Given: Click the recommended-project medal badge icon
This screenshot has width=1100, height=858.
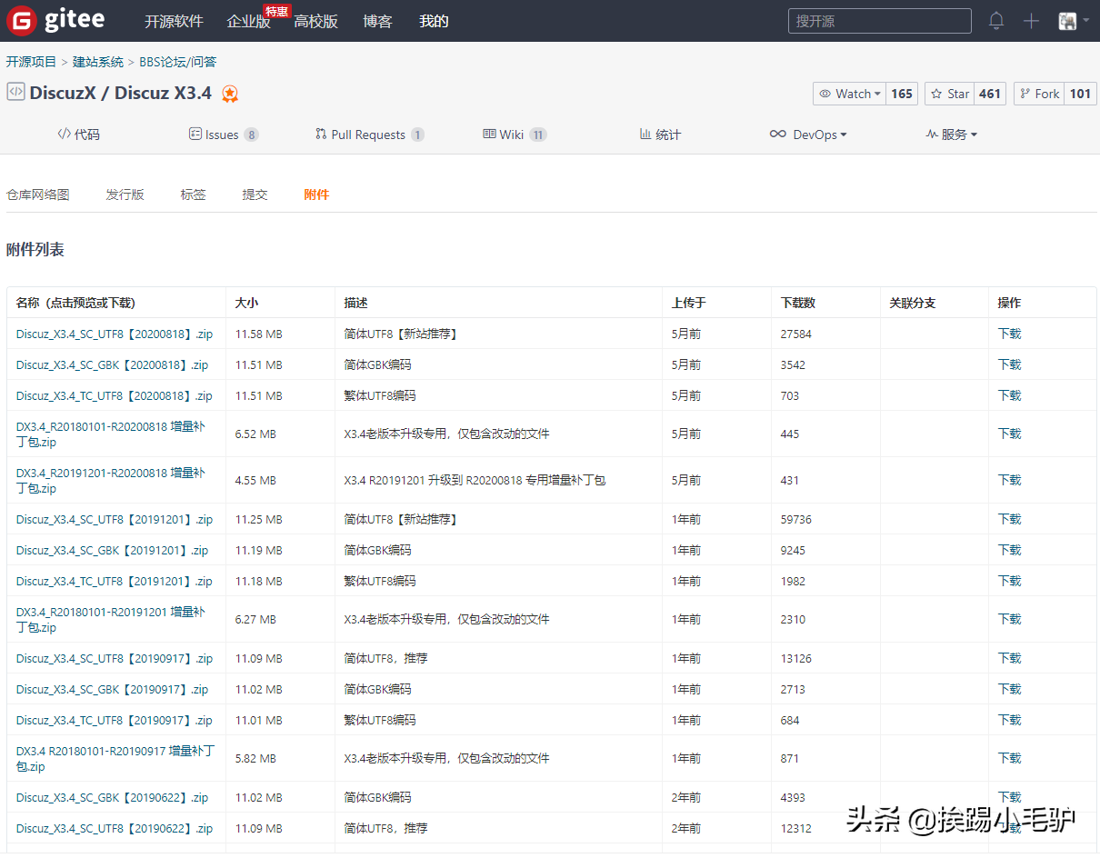Looking at the screenshot, I should click(x=230, y=94).
